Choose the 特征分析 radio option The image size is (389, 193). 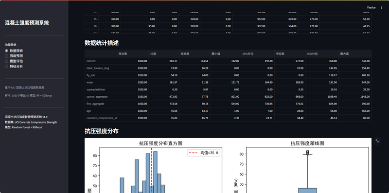pyautogui.click(x=14, y=67)
